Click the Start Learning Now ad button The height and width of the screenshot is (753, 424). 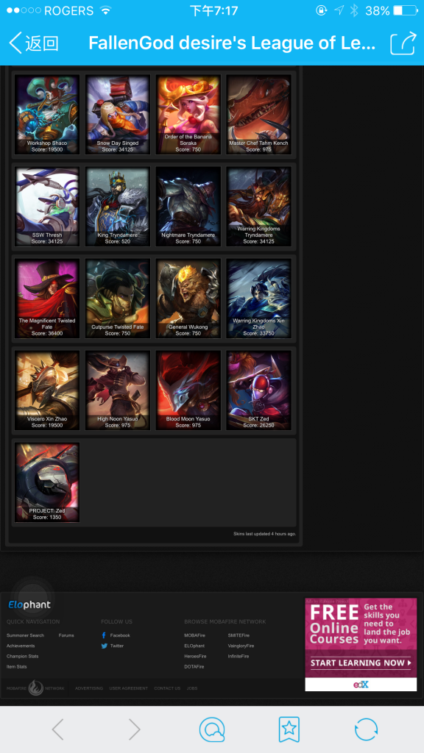click(x=361, y=663)
